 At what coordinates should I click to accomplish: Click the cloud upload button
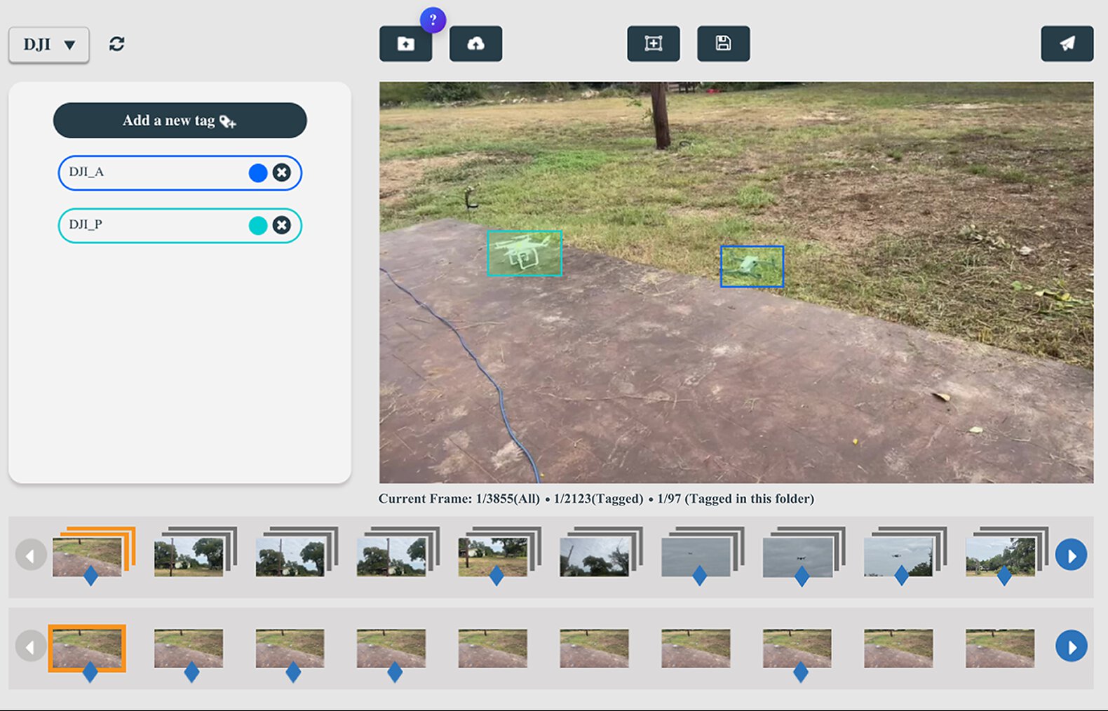[475, 44]
